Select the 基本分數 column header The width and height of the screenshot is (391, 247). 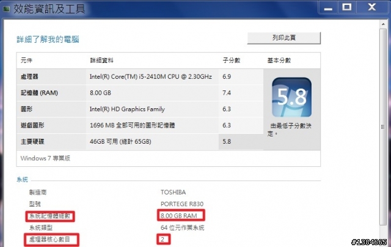tap(279, 61)
